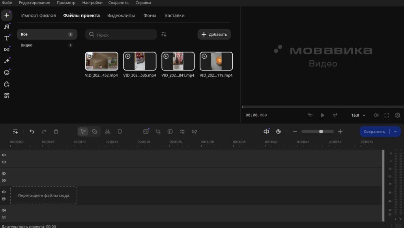Enter fullscreen preview mode
This screenshot has width=404, height=228.
pos(387,115)
